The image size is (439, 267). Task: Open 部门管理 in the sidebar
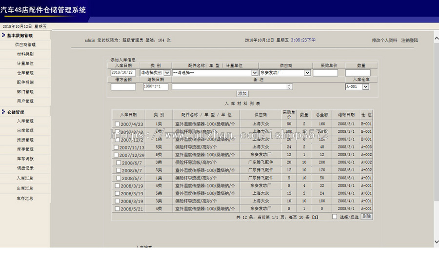(25, 92)
